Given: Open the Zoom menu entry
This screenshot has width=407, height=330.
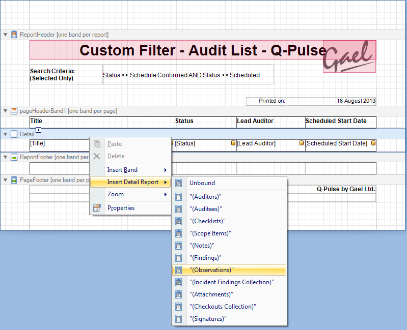Looking at the screenshot, I should [x=130, y=194].
